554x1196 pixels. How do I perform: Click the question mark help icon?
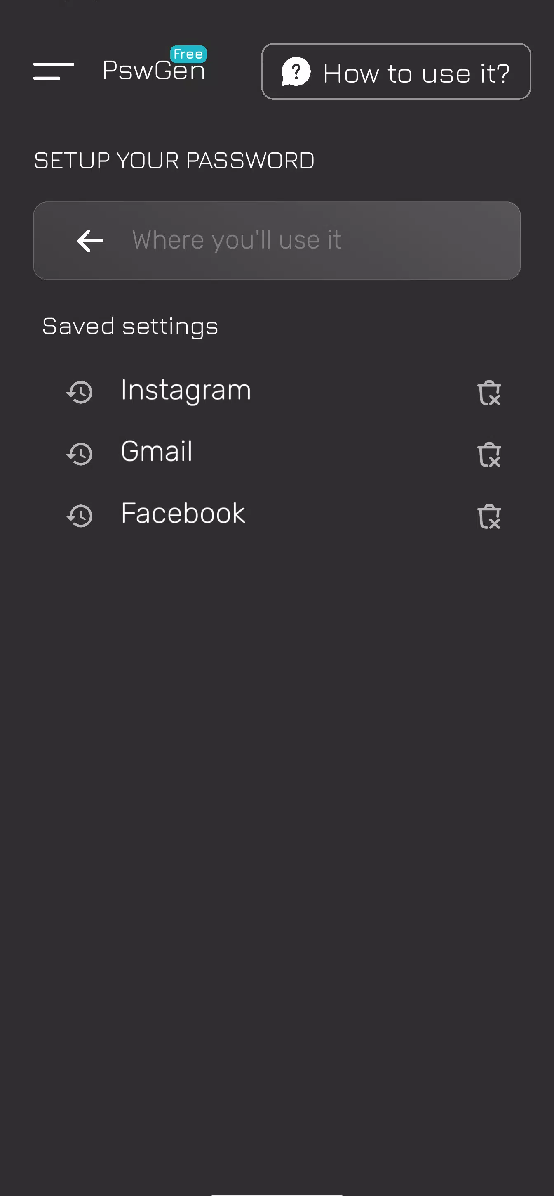[296, 72]
